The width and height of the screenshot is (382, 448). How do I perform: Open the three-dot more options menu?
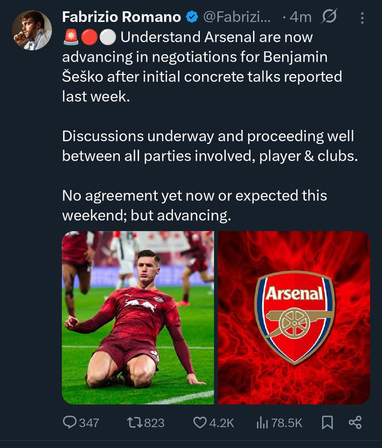tap(362, 18)
